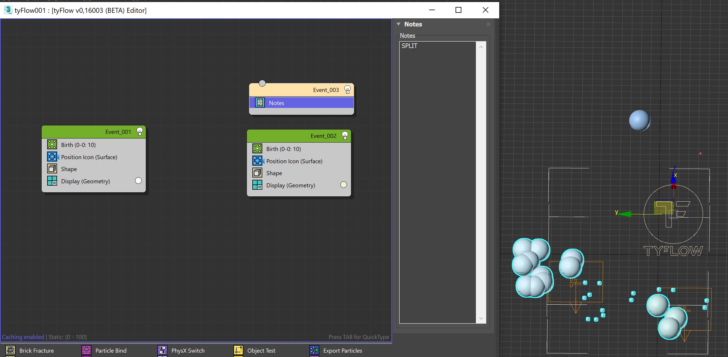Select Shape label in Event_002

pos(274,173)
